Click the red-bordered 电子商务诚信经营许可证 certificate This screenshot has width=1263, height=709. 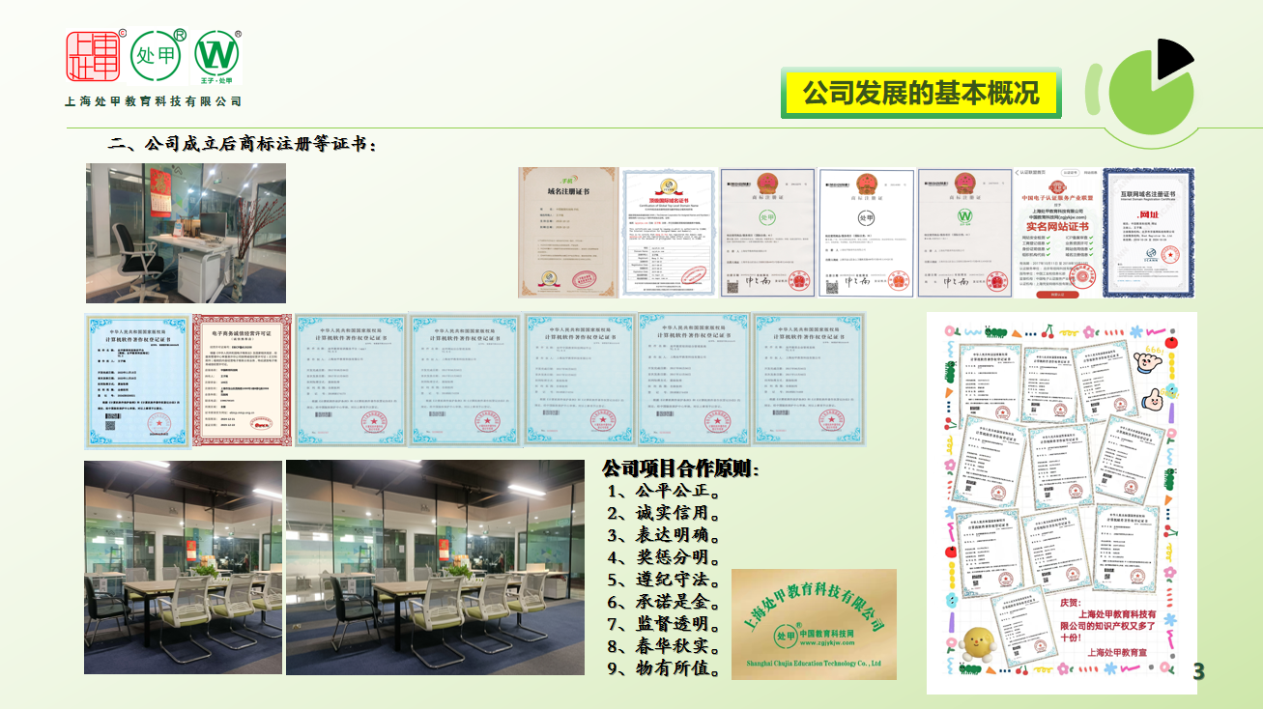pyautogui.click(x=242, y=380)
